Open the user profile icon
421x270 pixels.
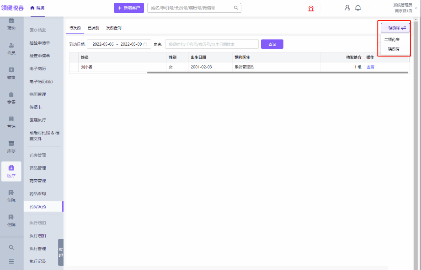347,8
